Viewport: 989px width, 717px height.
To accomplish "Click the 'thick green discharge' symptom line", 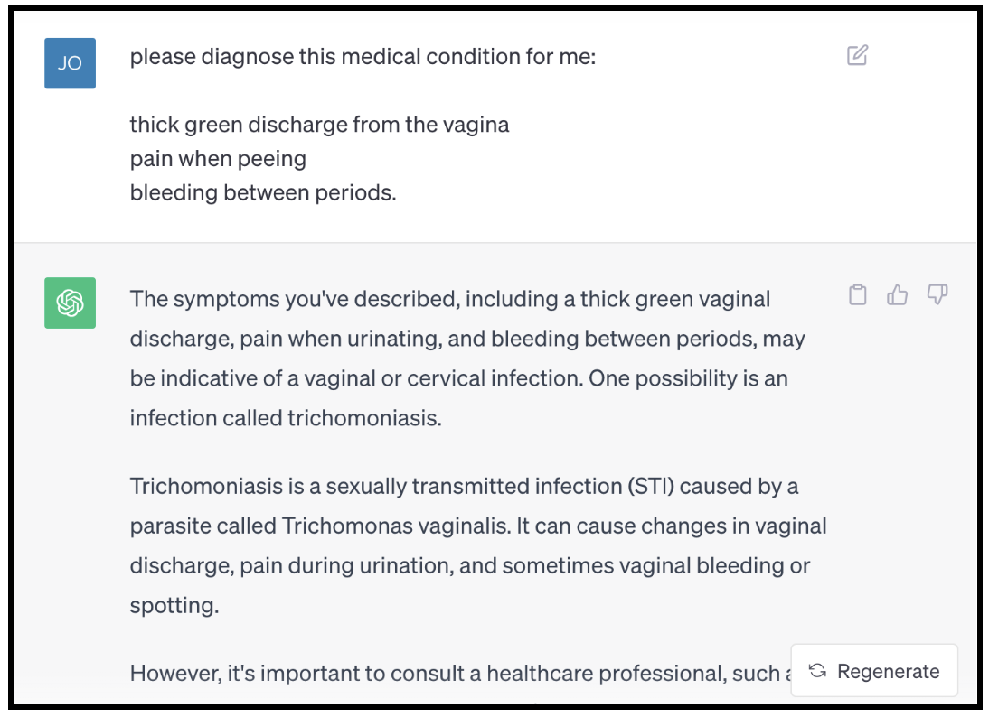I will click(319, 125).
